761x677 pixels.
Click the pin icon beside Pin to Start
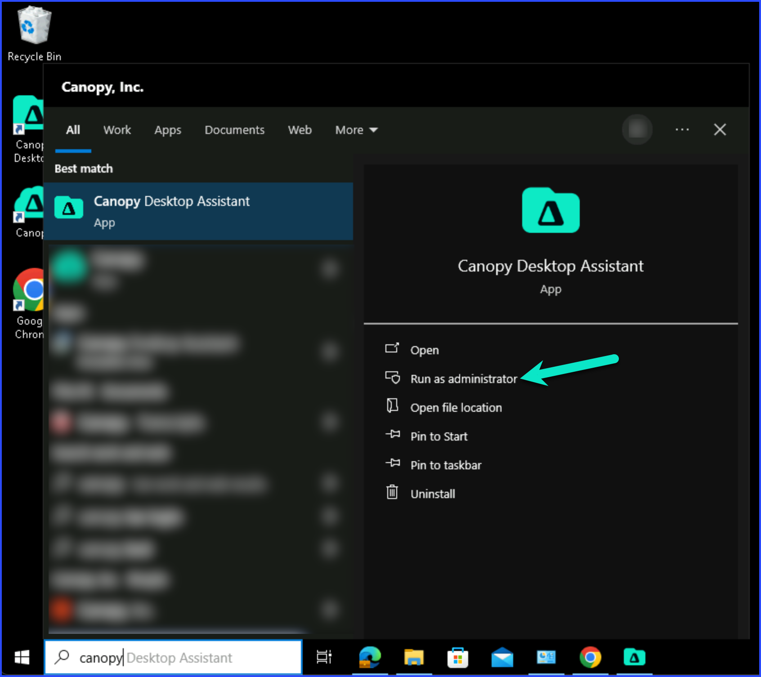coord(393,434)
